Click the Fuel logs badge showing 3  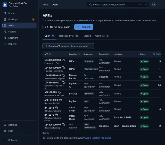pyautogui.click(x=33, y=19)
